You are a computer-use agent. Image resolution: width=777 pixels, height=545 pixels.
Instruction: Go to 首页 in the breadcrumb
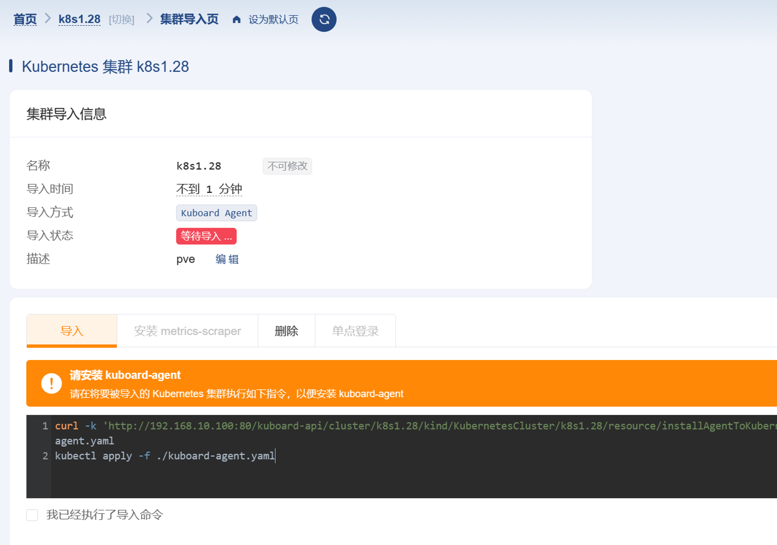click(25, 20)
